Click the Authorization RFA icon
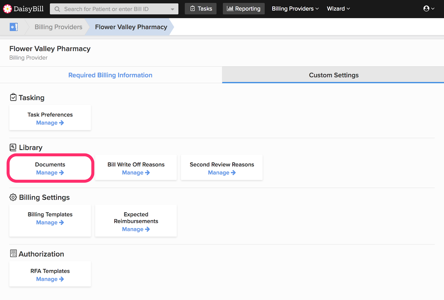This screenshot has width=444, height=300. pos(13,253)
